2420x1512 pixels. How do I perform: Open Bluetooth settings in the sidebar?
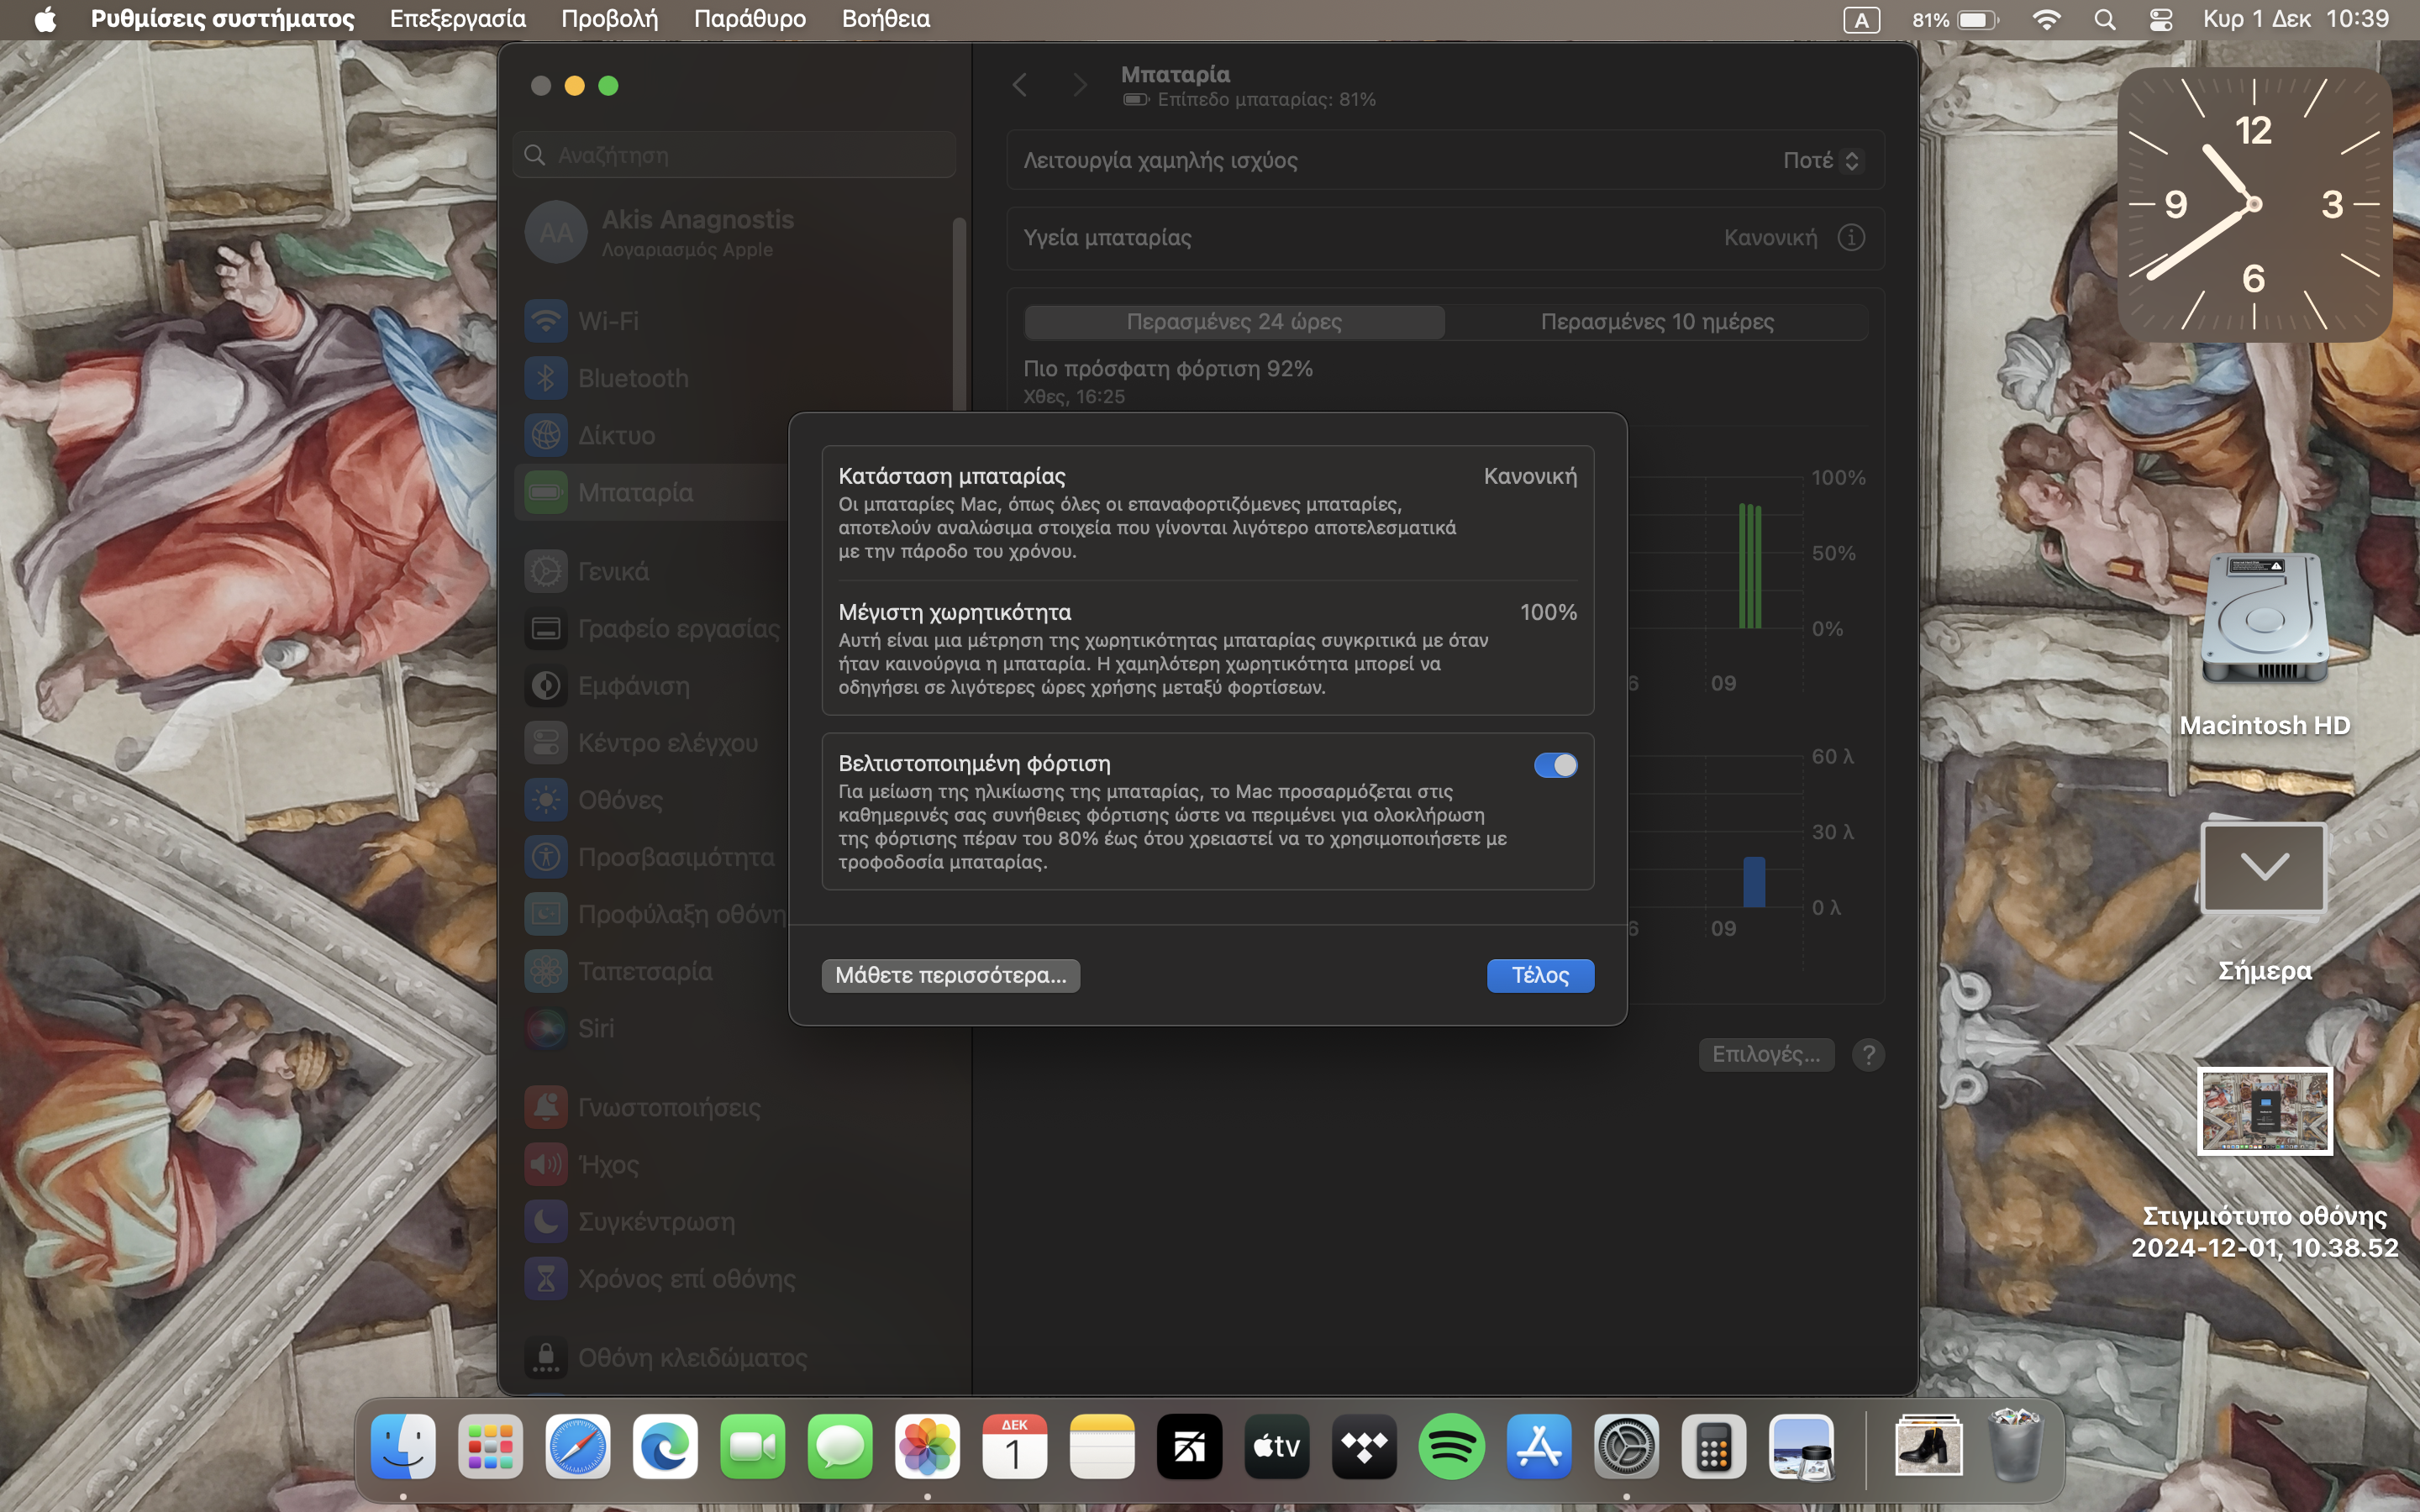coord(632,378)
